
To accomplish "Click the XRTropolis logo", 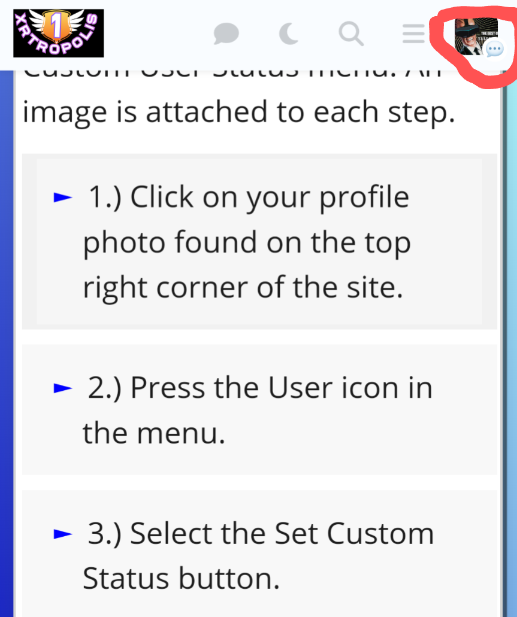I will (59, 33).
